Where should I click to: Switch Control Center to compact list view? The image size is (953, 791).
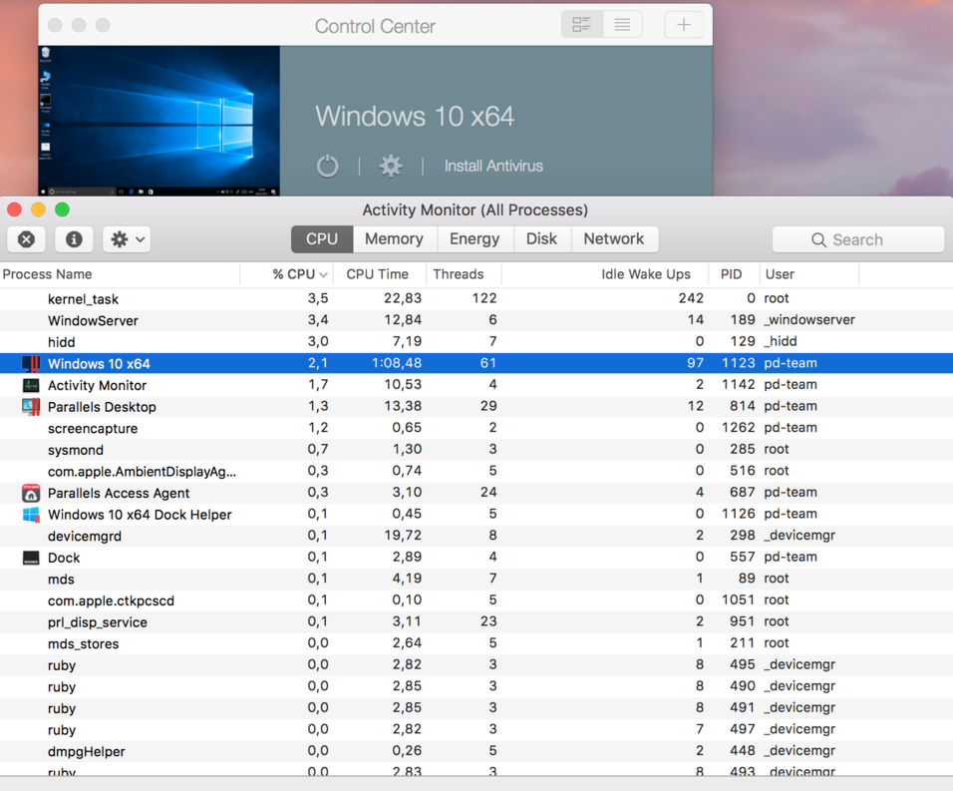tap(622, 25)
